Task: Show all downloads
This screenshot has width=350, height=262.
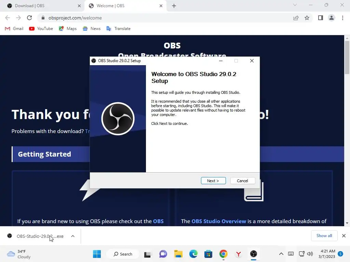Action: coord(324,236)
